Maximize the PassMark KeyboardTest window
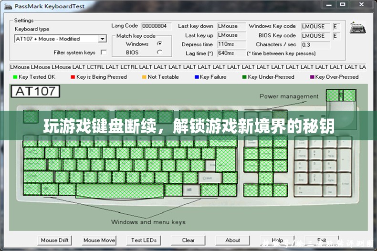 point(343,5)
